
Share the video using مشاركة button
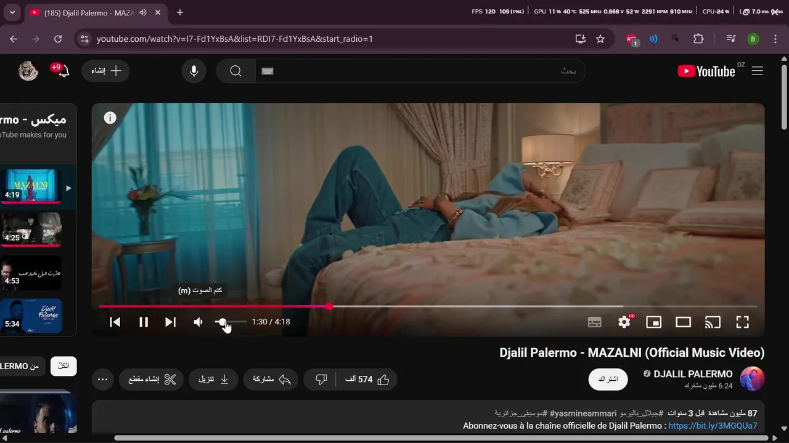[x=271, y=380]
